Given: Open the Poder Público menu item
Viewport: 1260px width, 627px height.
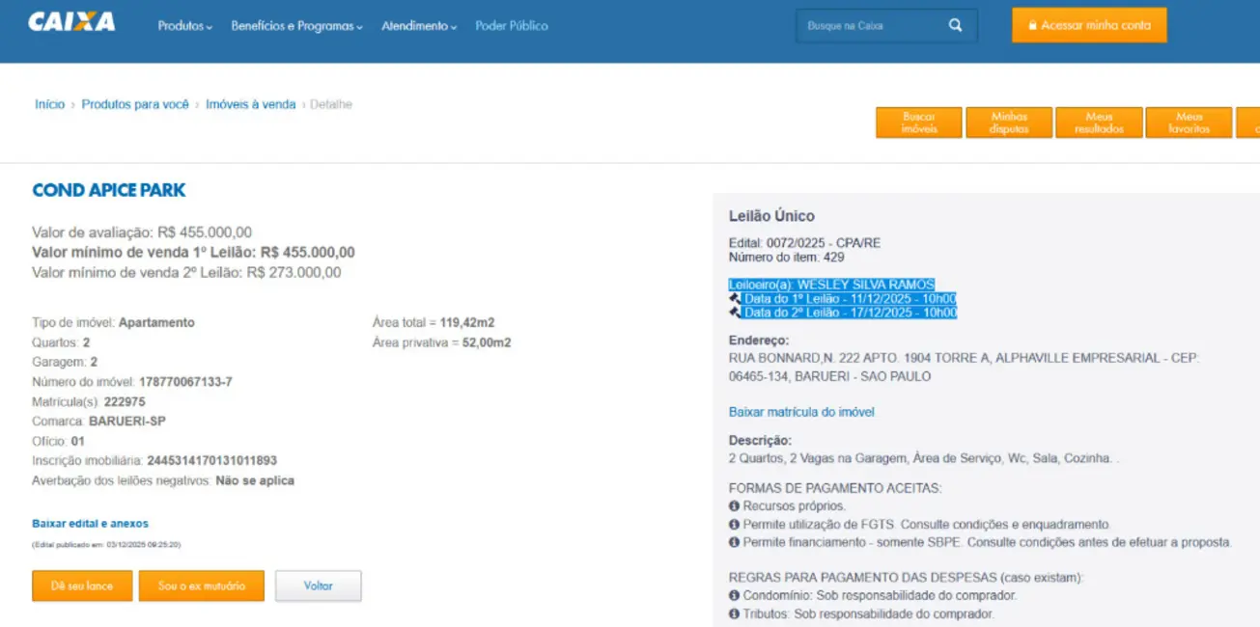Looking at the screenshot, I should coord(511,26).
